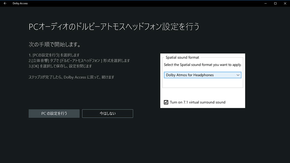Screen dimensions: 290x163
Task: Close the Dolby Access window
Action: (x=285, y=3)
